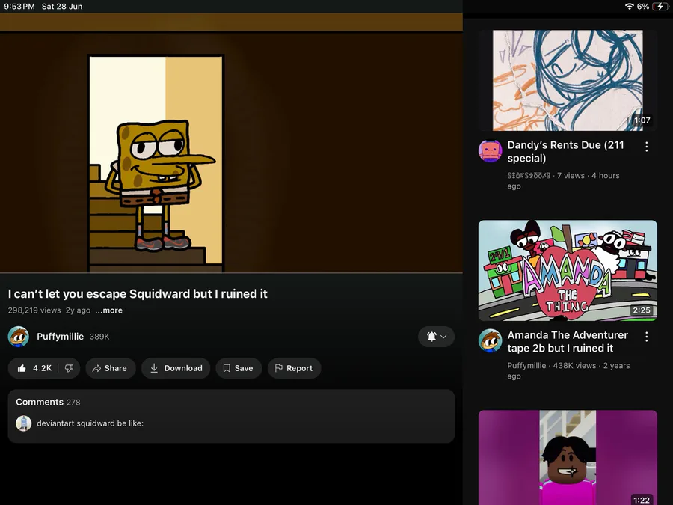Open Dandy's Rents Due (211 special) title
673x505 pixels.
click(566, 152)
